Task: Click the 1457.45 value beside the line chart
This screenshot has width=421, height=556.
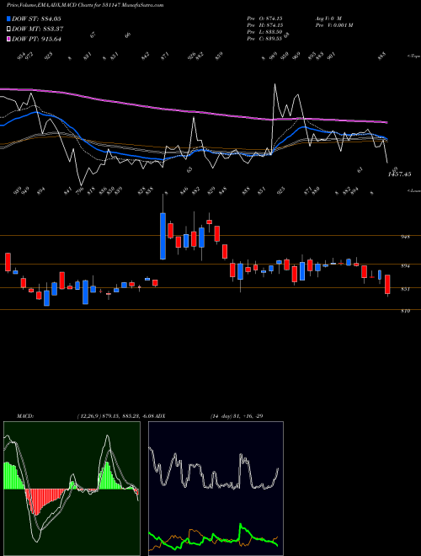Action: [x=399, y=174]
